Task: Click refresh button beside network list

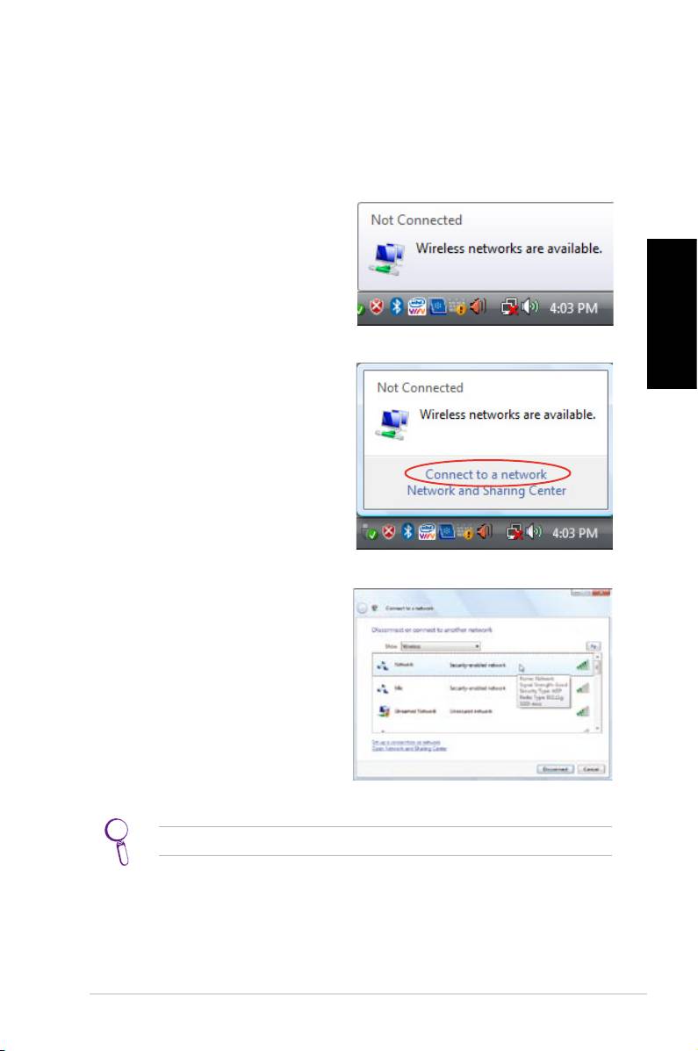Action: coord(594,645)
